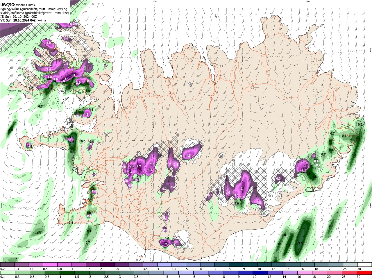Pick the 5 light blue swatch in bottom legend row
Viewport: 372px width, 279px height.
[186, 273]
